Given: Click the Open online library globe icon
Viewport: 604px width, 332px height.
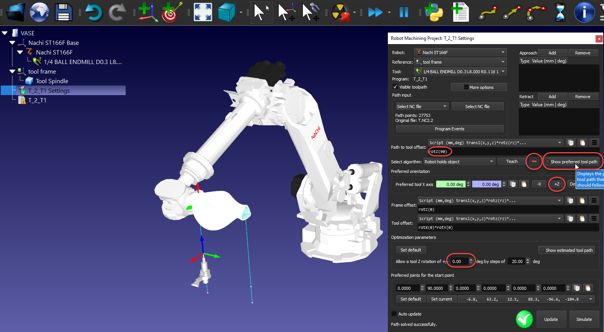Looking at the screenshot, I should point(39,12).
